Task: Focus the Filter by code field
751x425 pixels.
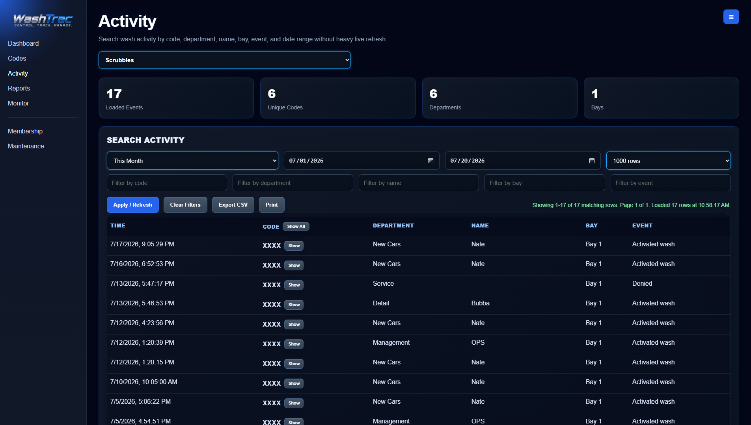Action: (167, 183)
